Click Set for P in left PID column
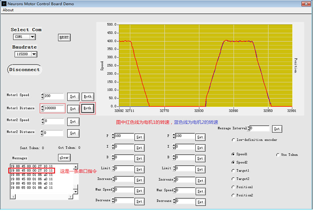 (x=139, y=137)
